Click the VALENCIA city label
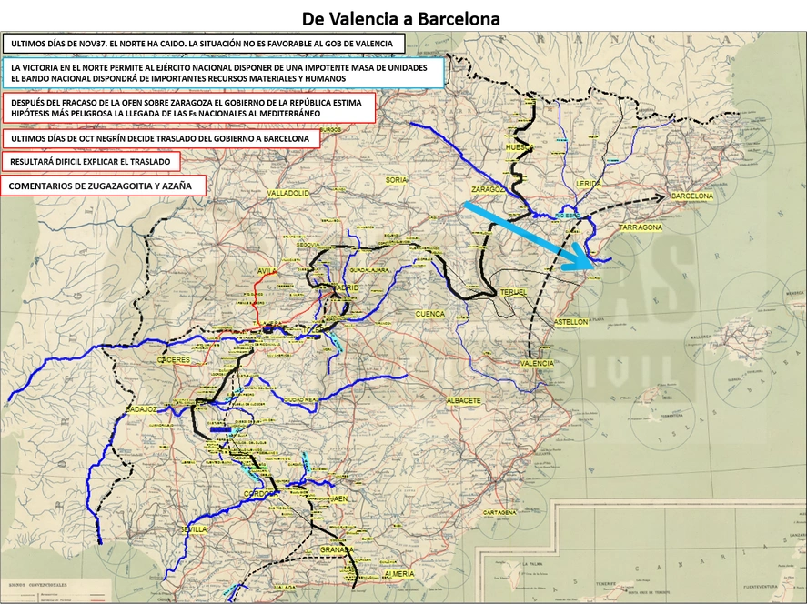 (537, 363)
